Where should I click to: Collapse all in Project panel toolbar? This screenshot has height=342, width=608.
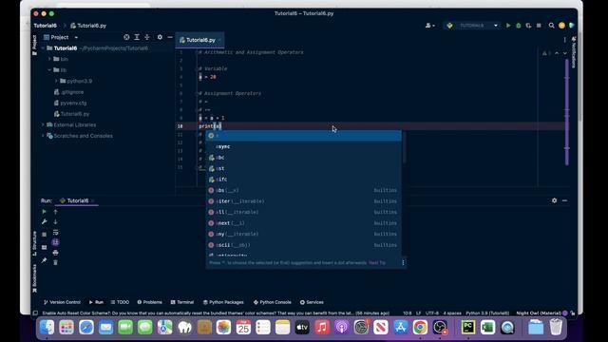point(147,37)
